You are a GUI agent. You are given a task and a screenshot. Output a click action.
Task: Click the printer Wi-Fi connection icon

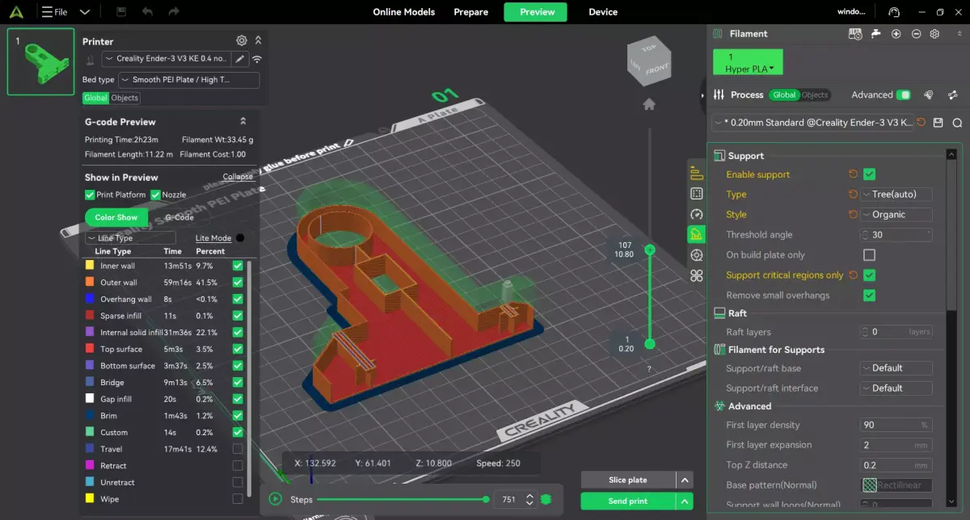tap(257, 59)
